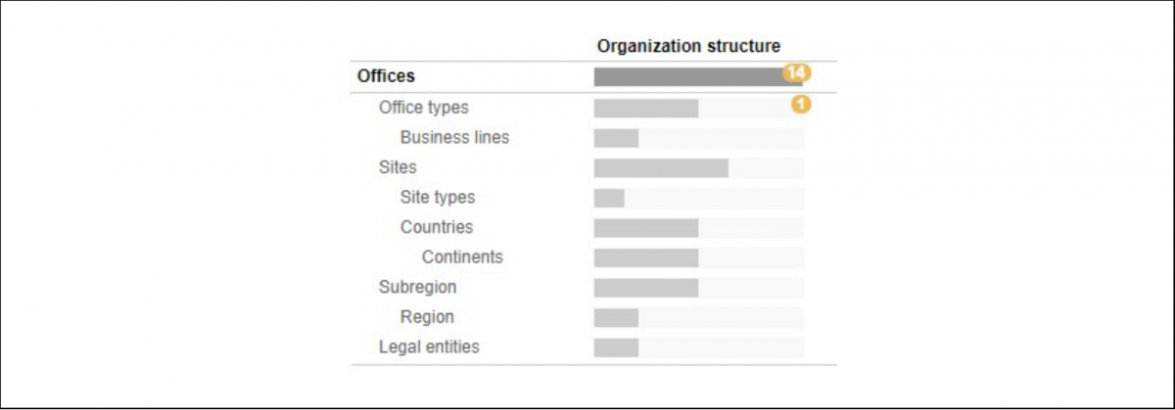Click the Office types gray bar

tap(646, 108)
